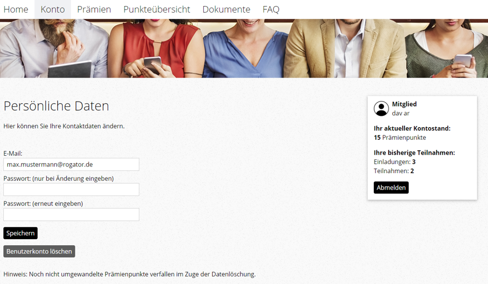Click the Teilnahmen count line

(393, 171)
